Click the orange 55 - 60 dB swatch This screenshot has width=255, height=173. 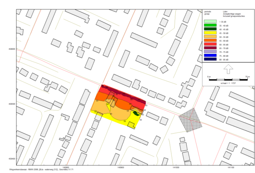[x=212, y=42]
